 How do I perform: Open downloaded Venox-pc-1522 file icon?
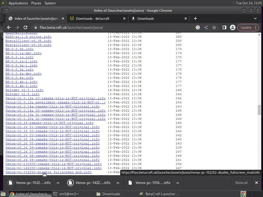[11, 183]
